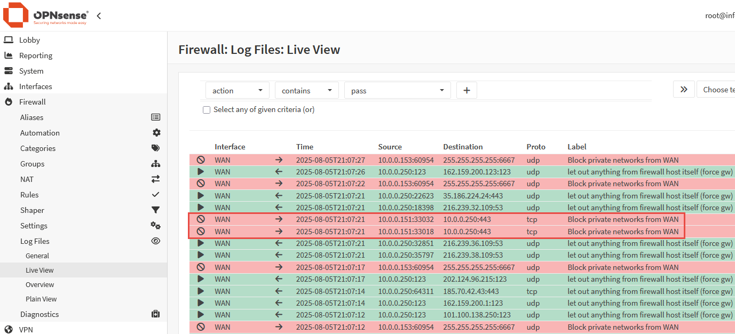The width and height of the screenshot is (735, 334).
Task: Toggle 'Select any of given criteria' checkbox
Action: coord(207,110)
